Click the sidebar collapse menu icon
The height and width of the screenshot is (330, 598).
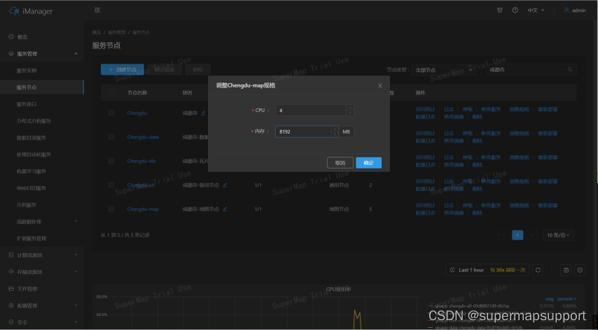[97, 10]
